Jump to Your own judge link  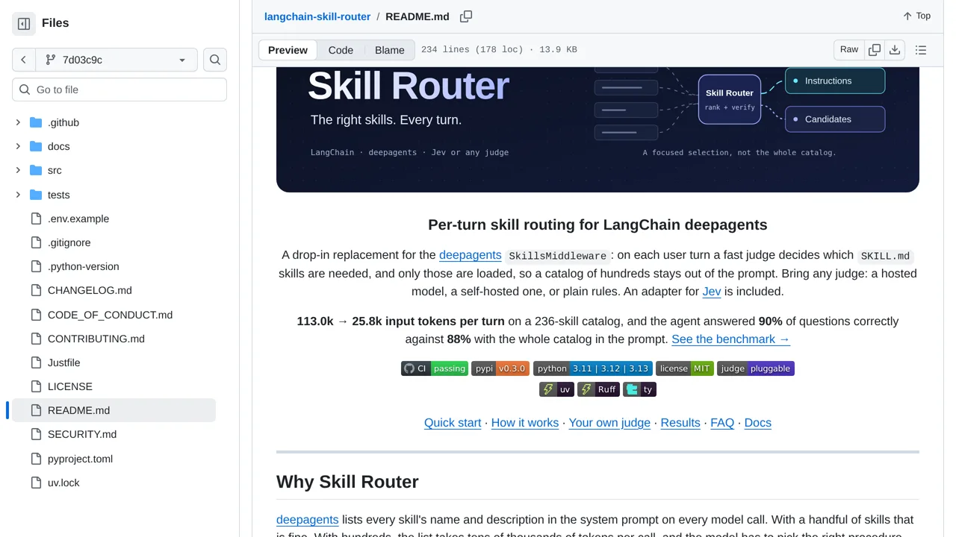tap(609, 423)
